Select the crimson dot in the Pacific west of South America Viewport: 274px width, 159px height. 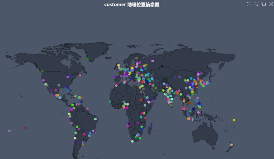point(25,128)
